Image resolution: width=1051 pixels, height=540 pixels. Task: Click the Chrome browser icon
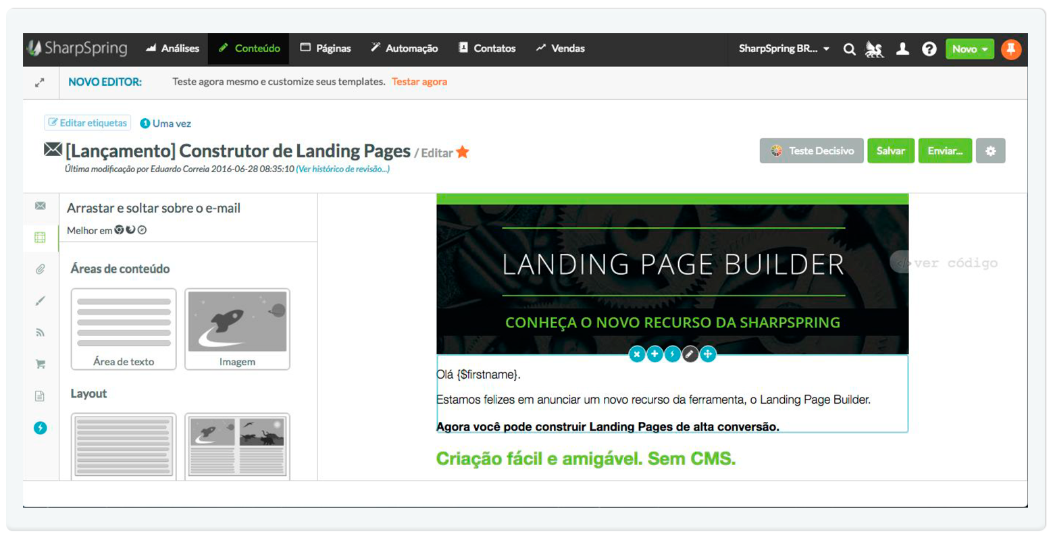[119, 230]
